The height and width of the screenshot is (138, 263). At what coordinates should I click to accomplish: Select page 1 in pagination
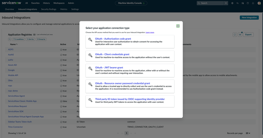coord(126,133)
